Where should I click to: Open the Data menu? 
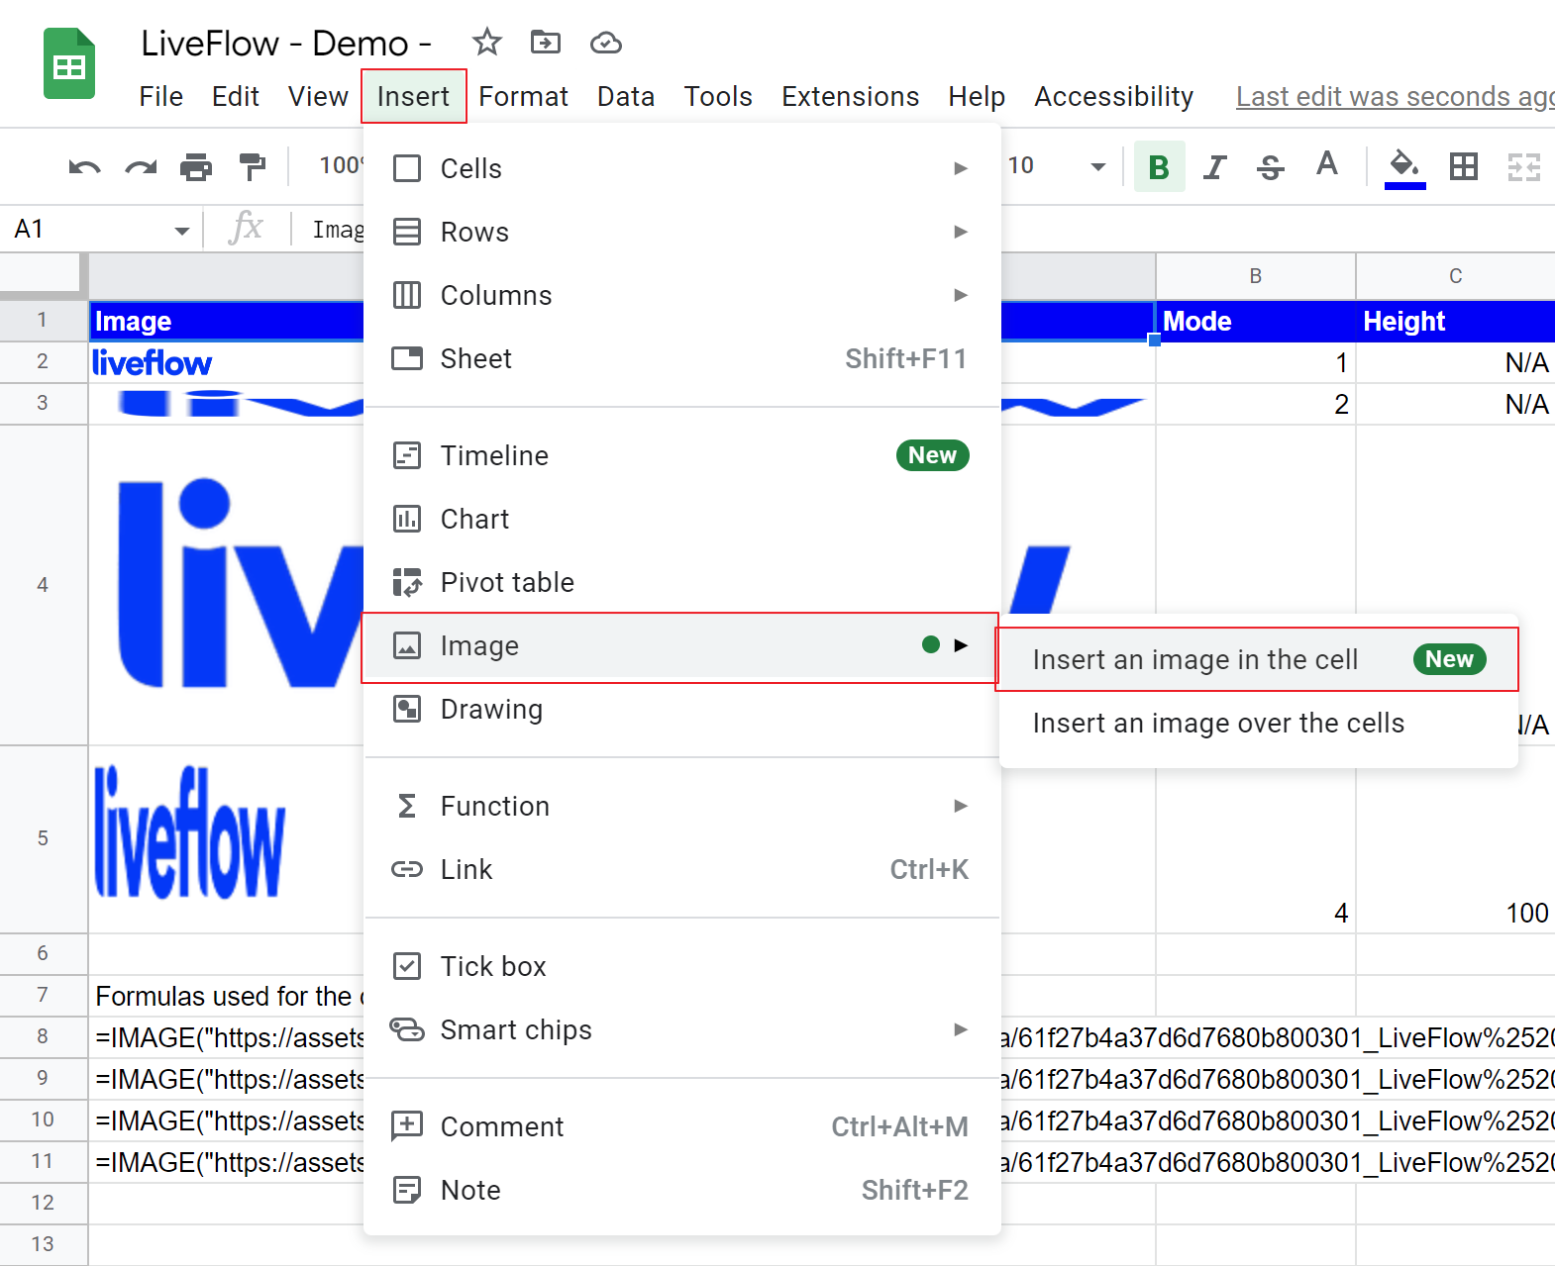[626, 96]
